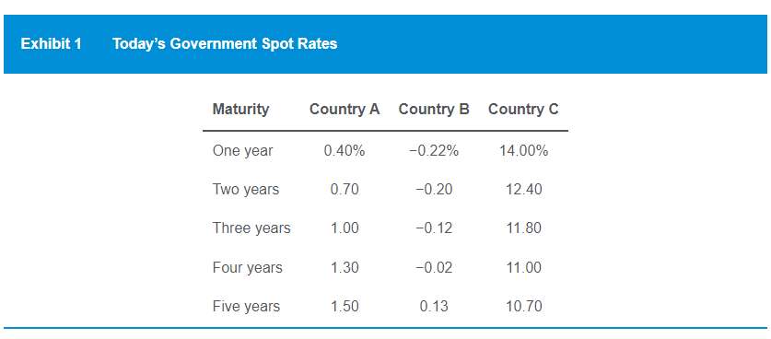Click the One year row label
Screen dimensions: 771x339
pos(242,150)
